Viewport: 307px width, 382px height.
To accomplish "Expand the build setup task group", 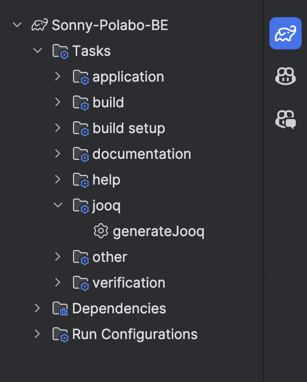I will click(x=58, y=128).
